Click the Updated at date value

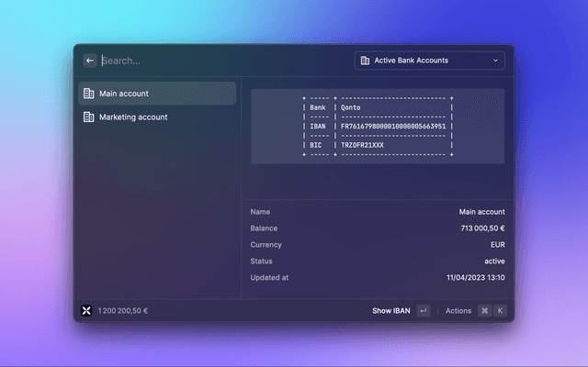475,277
